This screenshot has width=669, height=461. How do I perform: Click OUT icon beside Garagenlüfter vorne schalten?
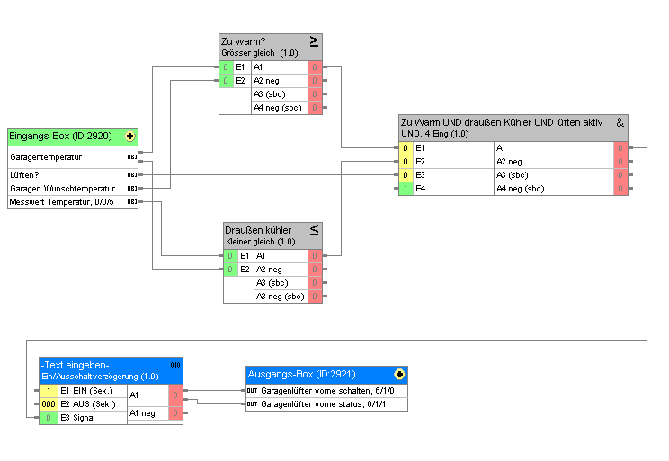252,391
